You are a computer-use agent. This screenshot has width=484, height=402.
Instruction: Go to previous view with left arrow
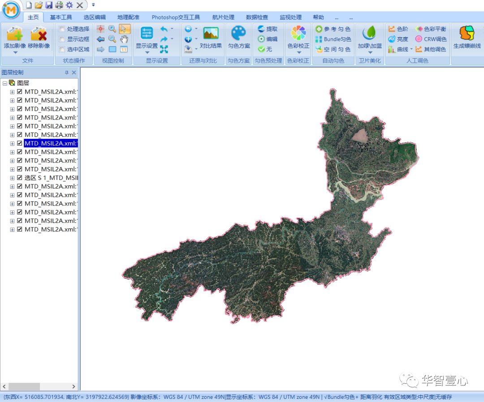100,39
